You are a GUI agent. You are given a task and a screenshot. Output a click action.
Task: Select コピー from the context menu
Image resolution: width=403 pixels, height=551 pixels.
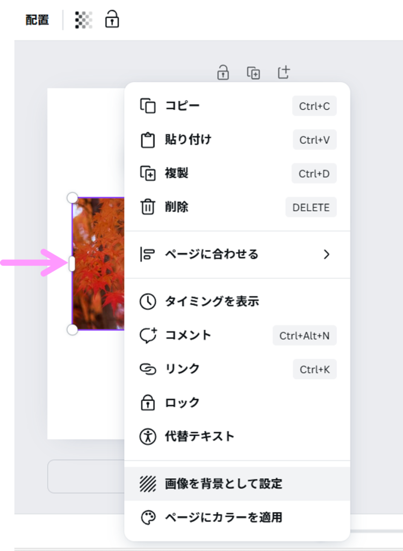[x=182, y=105]
